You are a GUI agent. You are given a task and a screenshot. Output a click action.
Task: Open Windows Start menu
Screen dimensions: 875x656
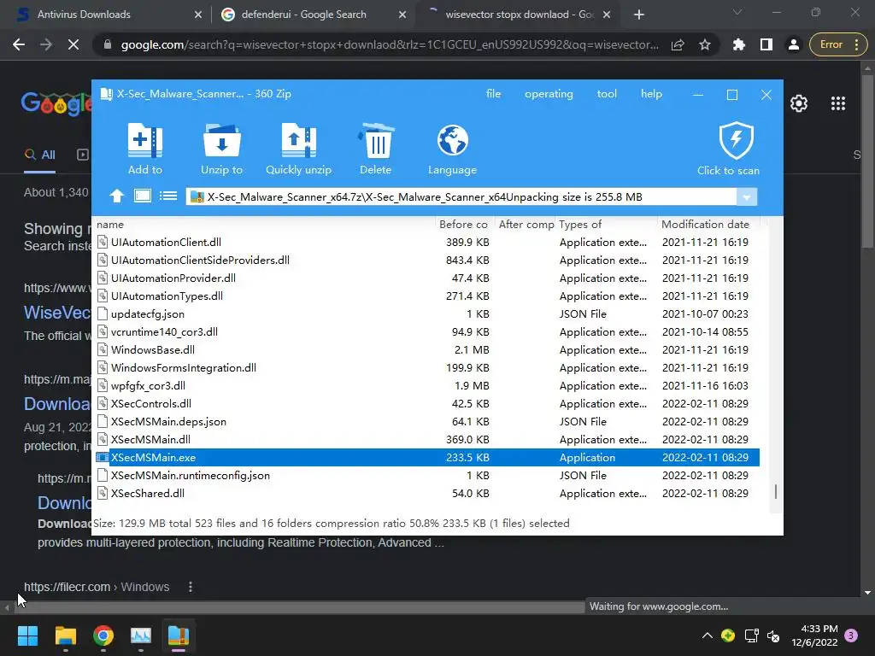pyautogui.click(x=27, y=635)
